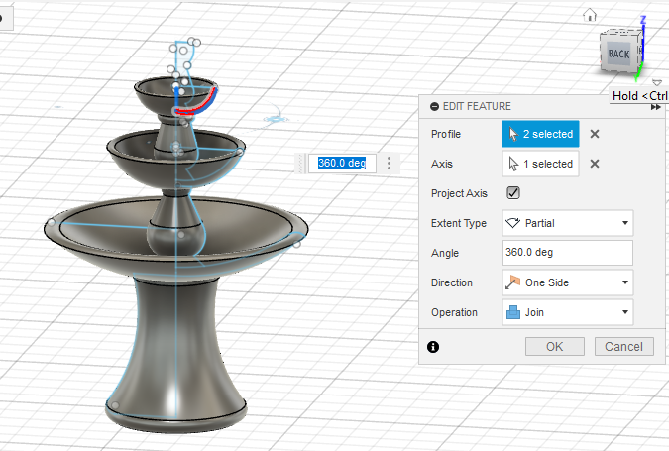Screen dimensions: 669x451
Task: Collapse the EDIT FEATURE dialog with the minus icon
Action: point(434,107)
